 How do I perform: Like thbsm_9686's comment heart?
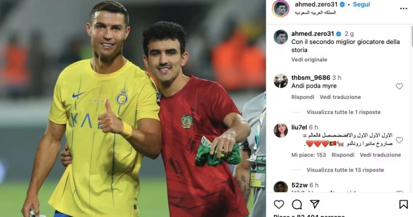399,86
